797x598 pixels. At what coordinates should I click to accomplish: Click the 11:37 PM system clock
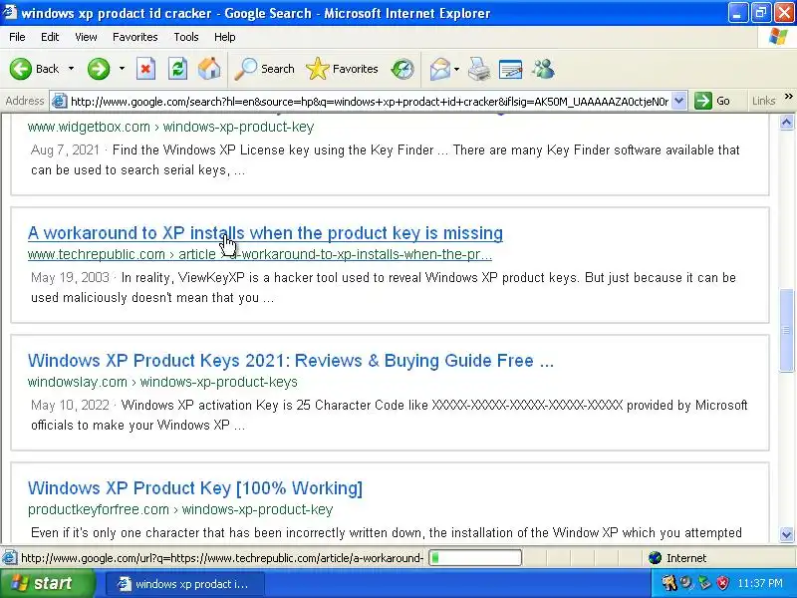[x=760, y=583]
